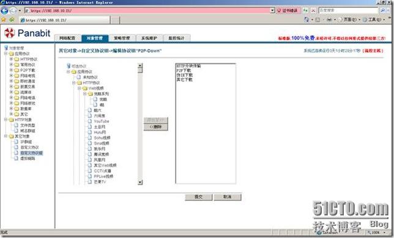394x238 pixels.
Task: Click the <<删除 remove button
Action: point(155,127)
